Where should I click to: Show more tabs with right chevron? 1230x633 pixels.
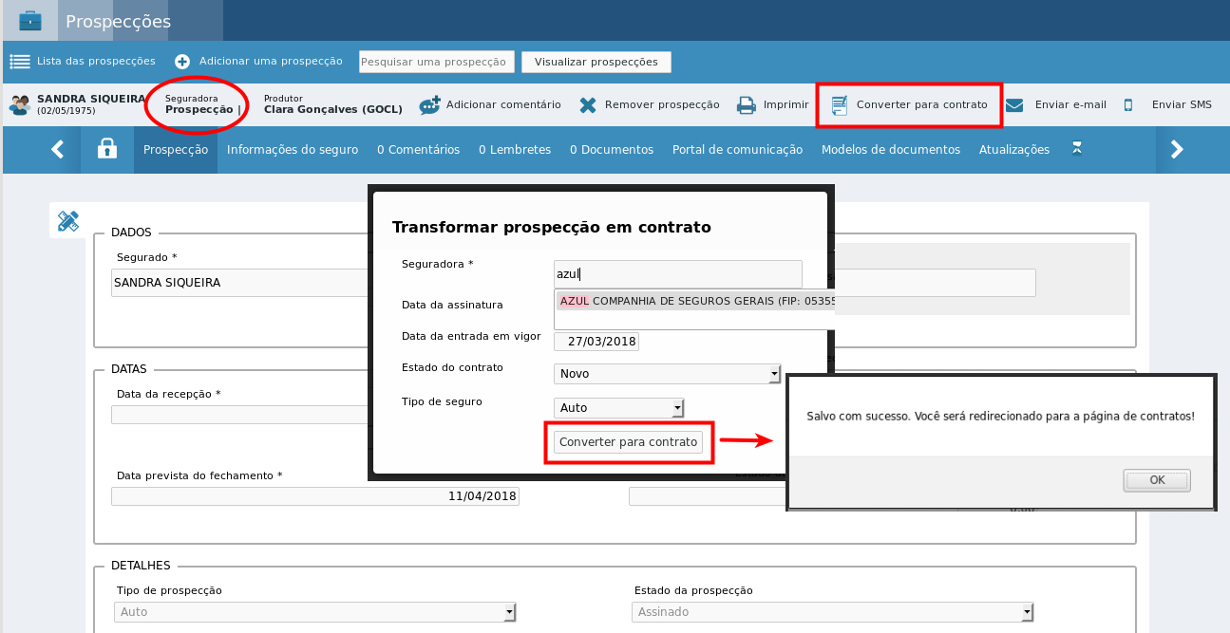tap(1177, 149)
